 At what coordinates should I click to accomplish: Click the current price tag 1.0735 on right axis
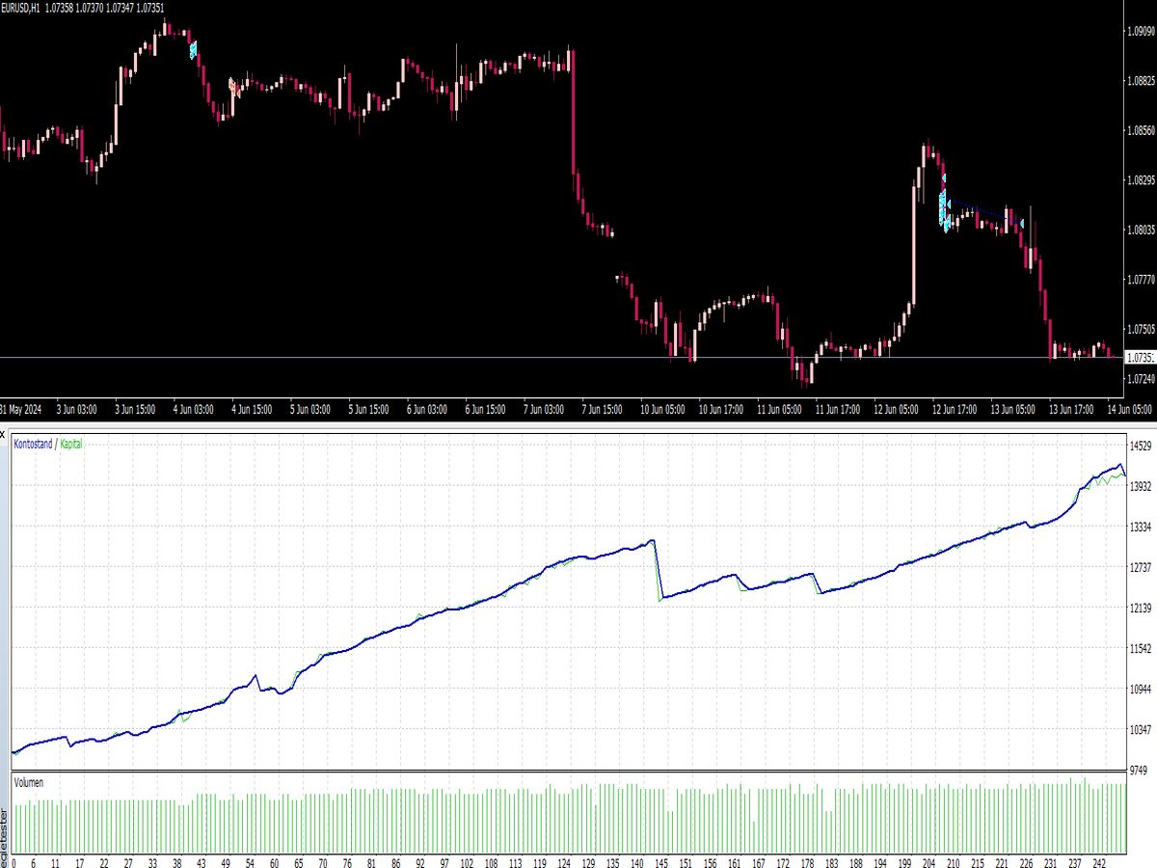(1142, 356)
